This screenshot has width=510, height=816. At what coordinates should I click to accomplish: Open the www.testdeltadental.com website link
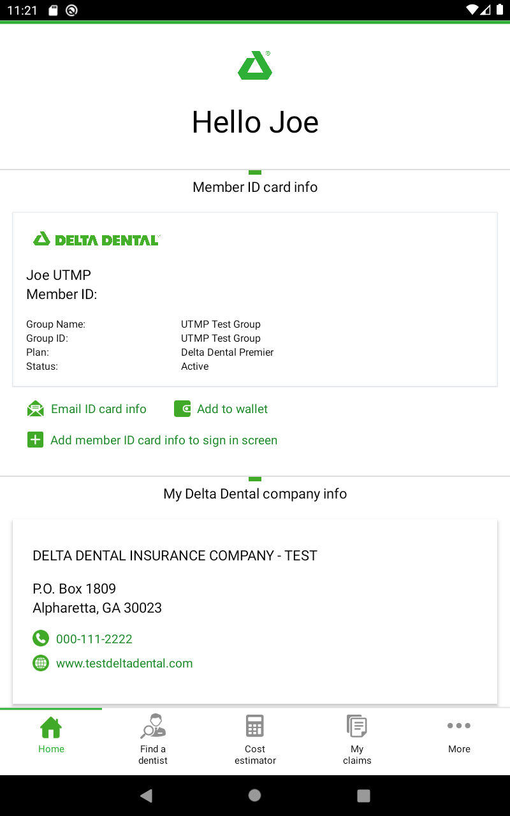(124, 664)
